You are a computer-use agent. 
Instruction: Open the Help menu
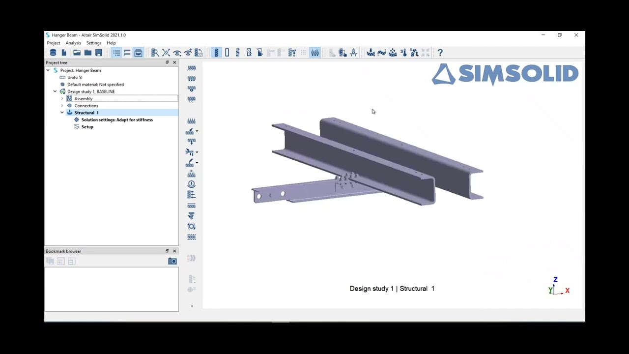tap(111, 43)
